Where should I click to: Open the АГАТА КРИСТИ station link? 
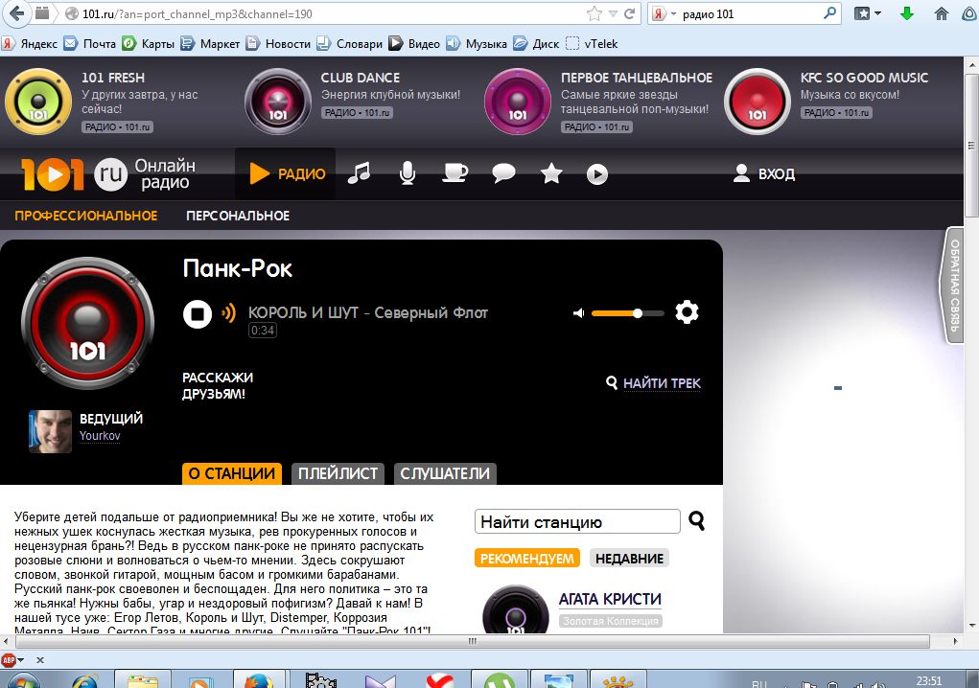pyautogui.click(x=610, y=599)
